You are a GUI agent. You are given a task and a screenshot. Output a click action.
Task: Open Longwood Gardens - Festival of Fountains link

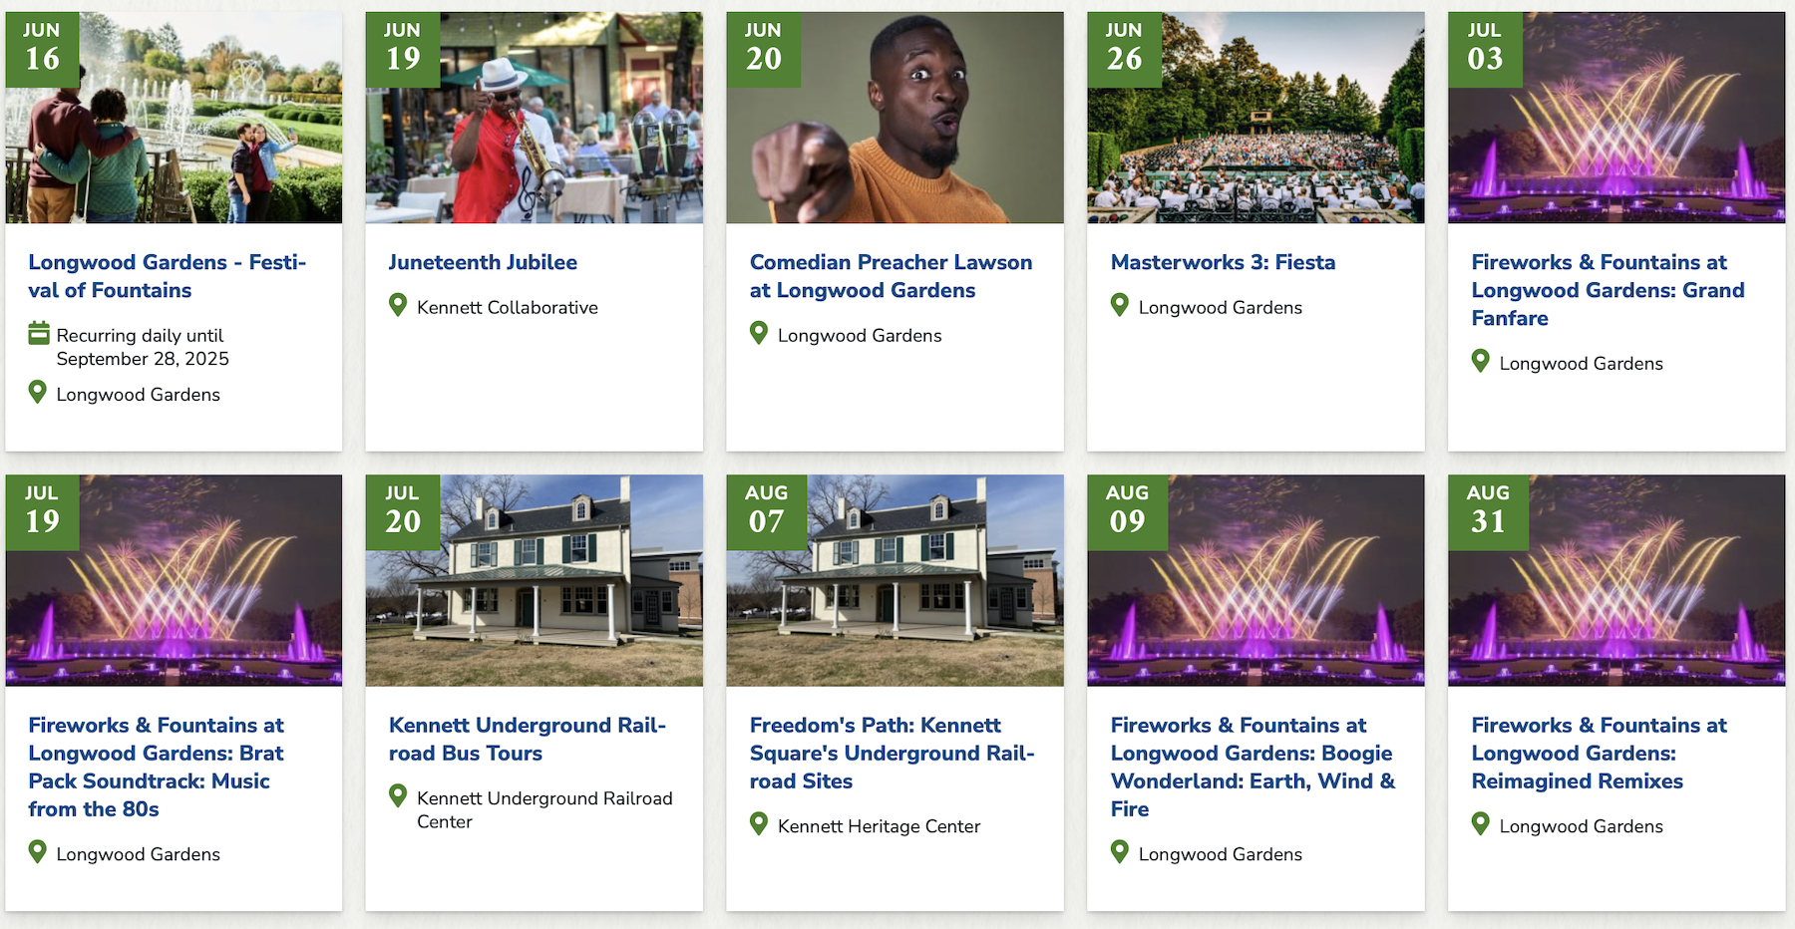[x=167, y=276]
